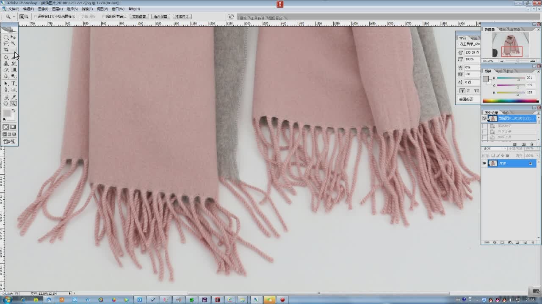Select the Crop tool

pos(6,50)
